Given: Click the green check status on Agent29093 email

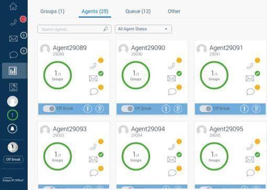Looking at the screenshot, I should (x=101, y=155).
